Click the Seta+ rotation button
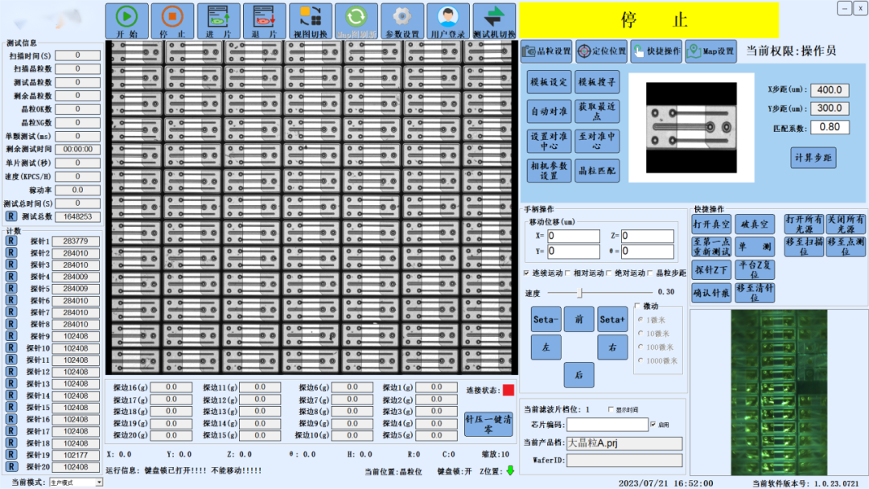The width and height of the screenshot is (869, 489). (x=612, y=319)
